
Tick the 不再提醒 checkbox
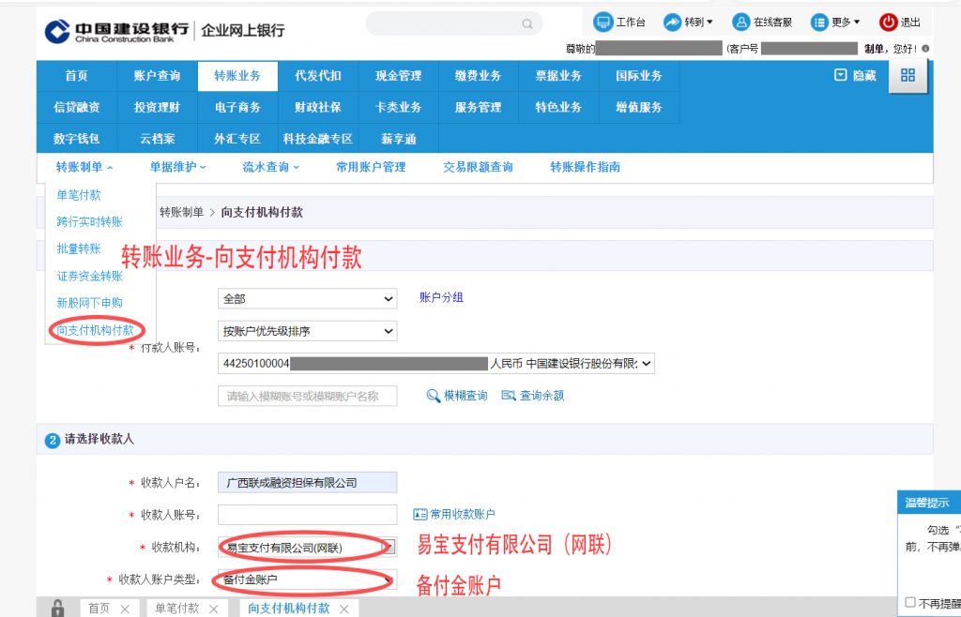(x=910, y=603)
